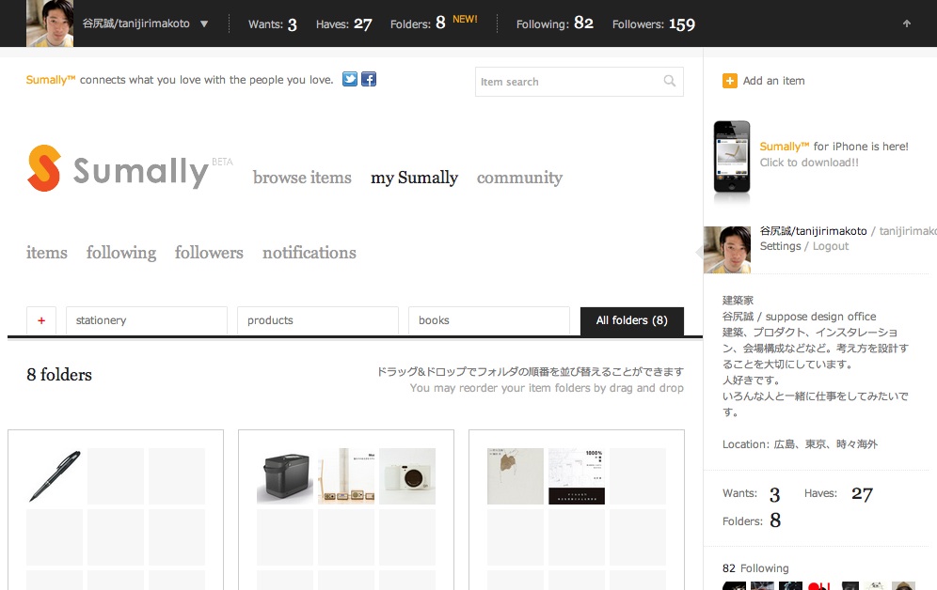937x590 pixels.
Task: Click Sumally for iPhone is here! text
Action: pos(834,147)
